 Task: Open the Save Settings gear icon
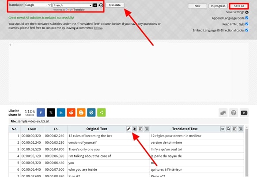(x=247, y=12)
